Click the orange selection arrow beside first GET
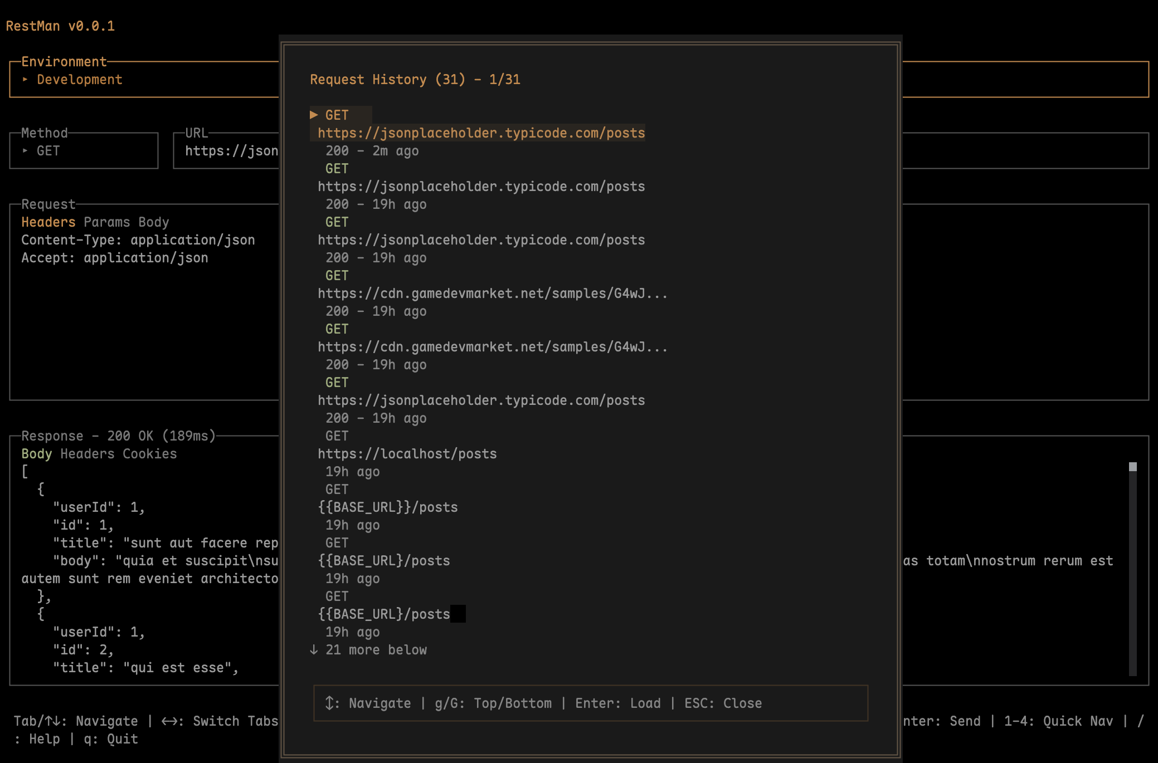 pyautogui.click(x=314, y=115)
